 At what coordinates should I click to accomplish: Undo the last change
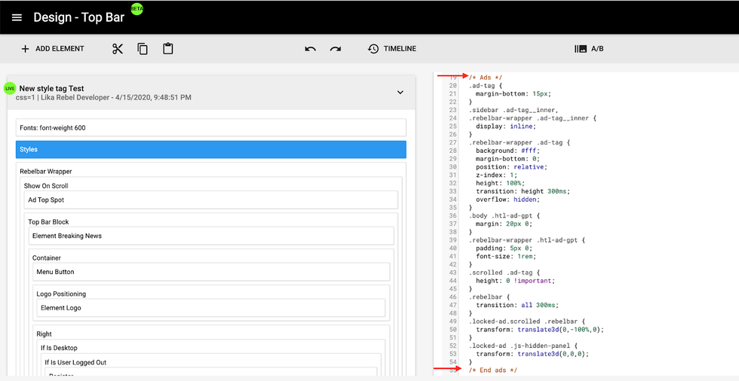point(310,49)
